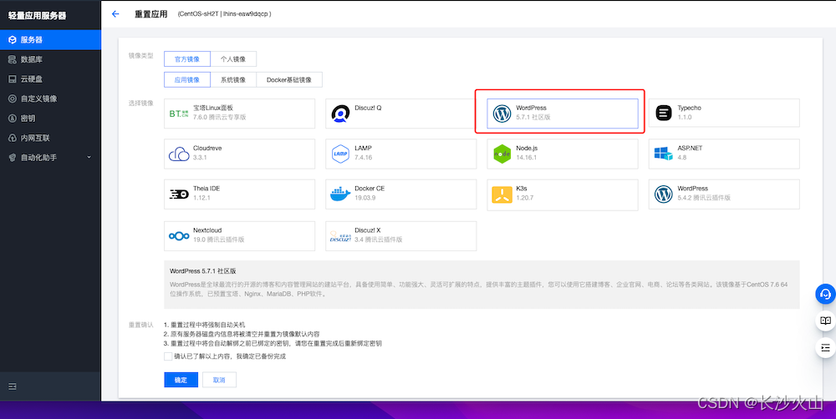Choose the ASP.NET 4.8 image card
Viewport: 836px width, 419px height.
pyautogui.click(x=724, y=154)
